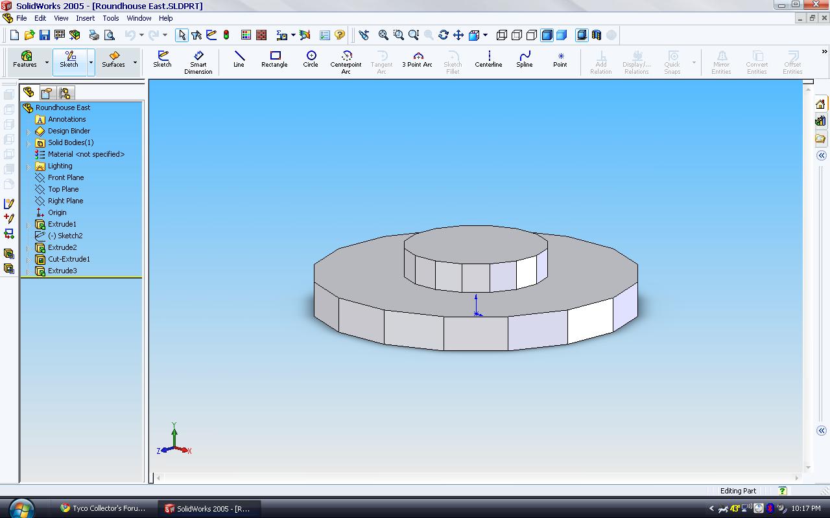Switch to Wireframe display mode
Image resolution: width=830 pixels, height=518 pixels.
502,35
